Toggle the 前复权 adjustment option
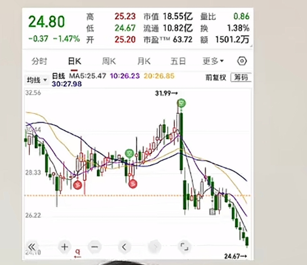 pos(216,78)
